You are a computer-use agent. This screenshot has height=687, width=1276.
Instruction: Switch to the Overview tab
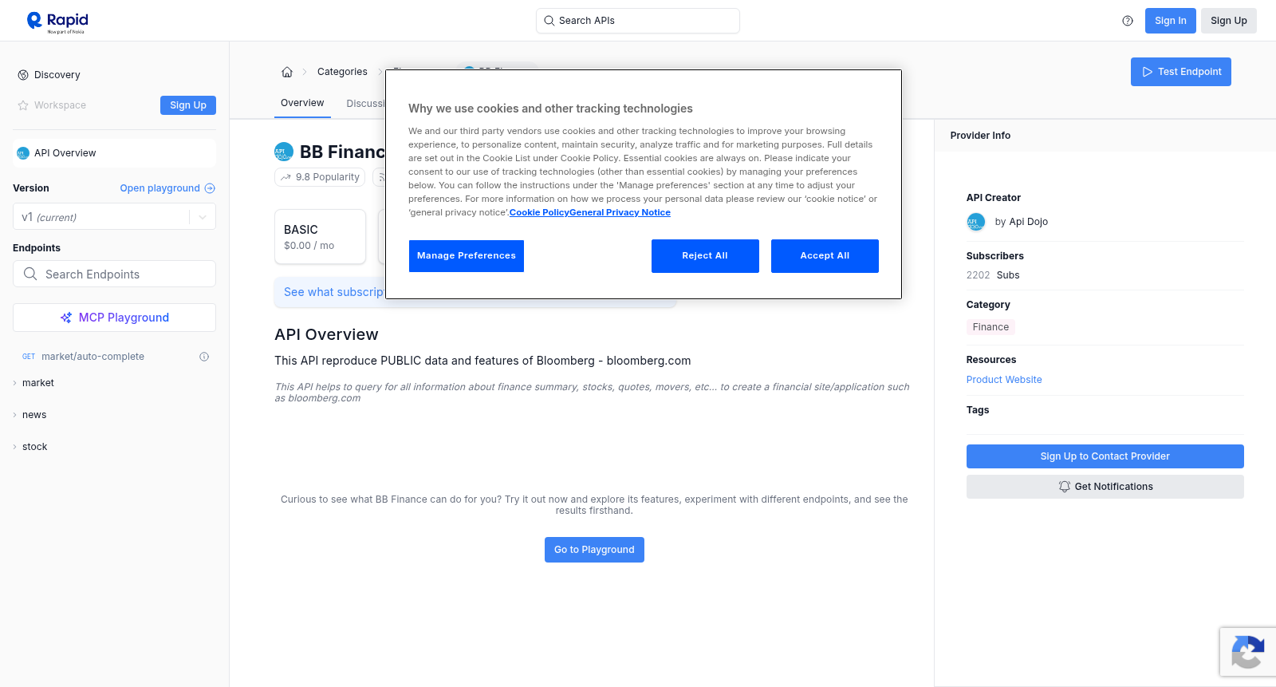tap(302, 103)
